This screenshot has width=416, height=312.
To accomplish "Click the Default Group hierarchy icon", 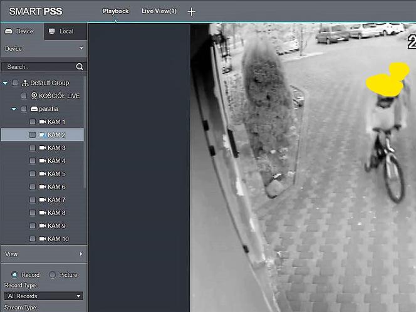I will (x=25, y=83).
